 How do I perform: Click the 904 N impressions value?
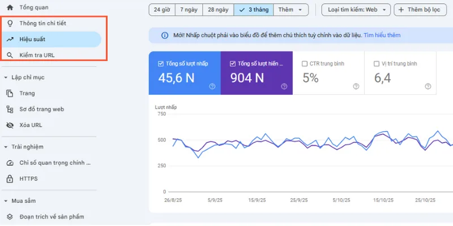tap(247, 78)
